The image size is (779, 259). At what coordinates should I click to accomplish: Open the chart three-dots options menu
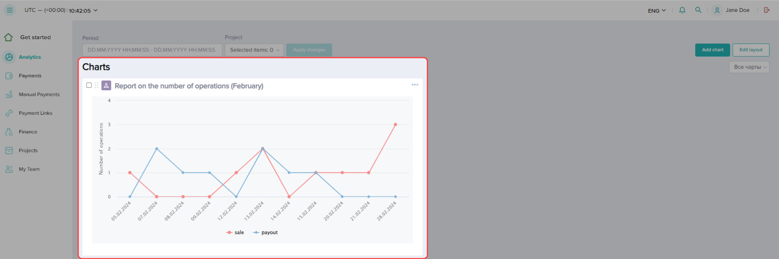tap(415, 85)
